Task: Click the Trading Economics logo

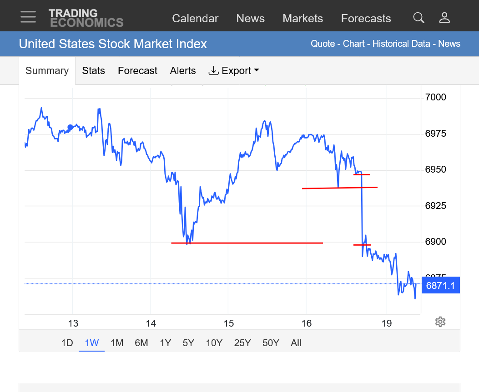Action: [86, 18]
